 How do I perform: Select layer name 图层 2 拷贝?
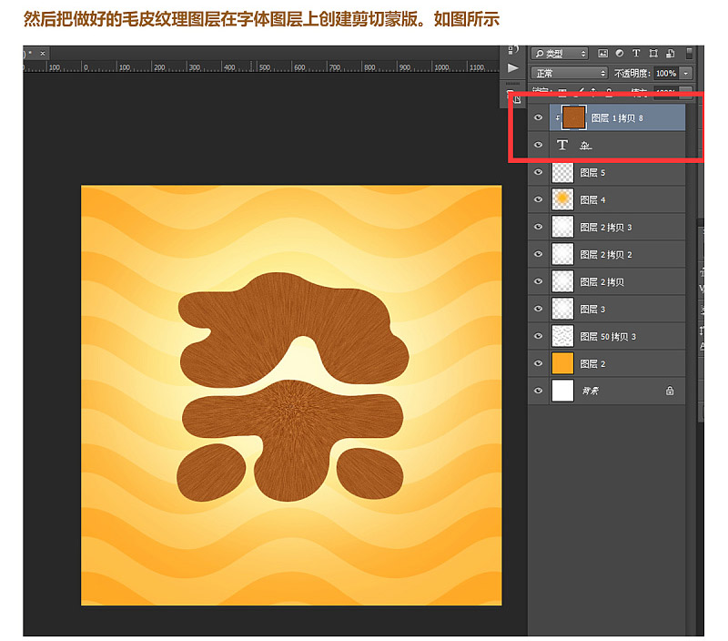[x=602, y=282]
